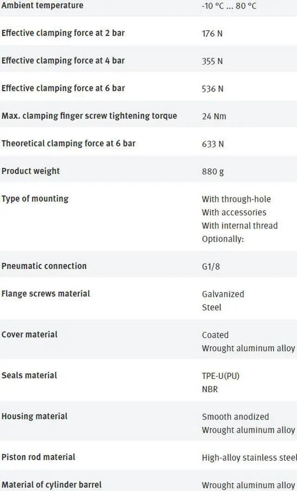This screenshot has height=491, width=297.
Task: Select the Product weight label
Action: tap(31, 171)
